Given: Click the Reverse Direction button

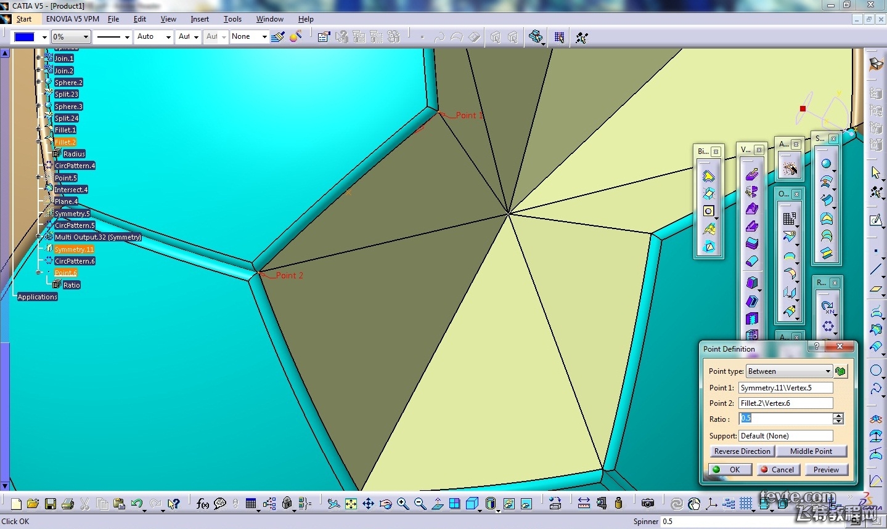Looking at the screenshot, I should pyautogui.click(x=742, y=451).
